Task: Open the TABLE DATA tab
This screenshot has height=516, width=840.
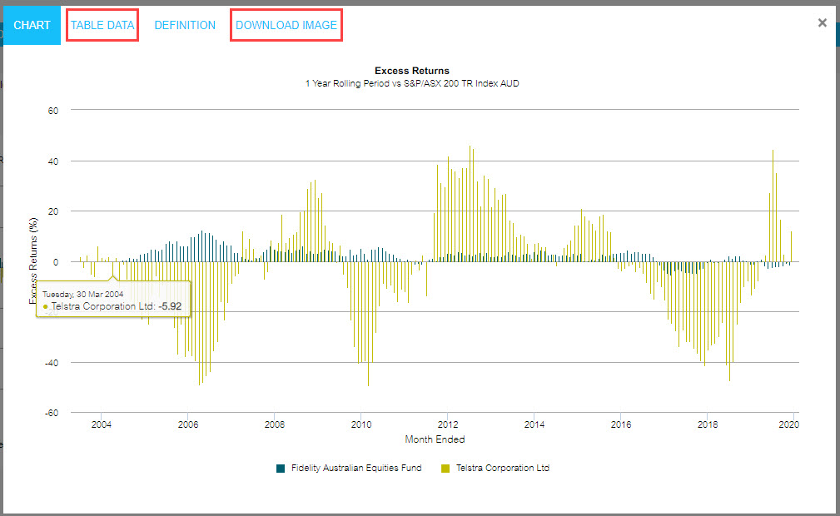Action: coord(102,25)
